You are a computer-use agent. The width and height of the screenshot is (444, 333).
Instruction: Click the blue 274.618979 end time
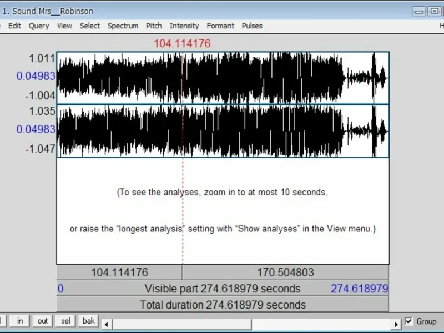[359, 289]
